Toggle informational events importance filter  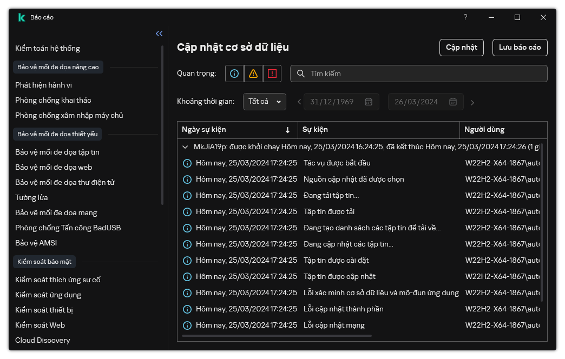coord(234,74)
